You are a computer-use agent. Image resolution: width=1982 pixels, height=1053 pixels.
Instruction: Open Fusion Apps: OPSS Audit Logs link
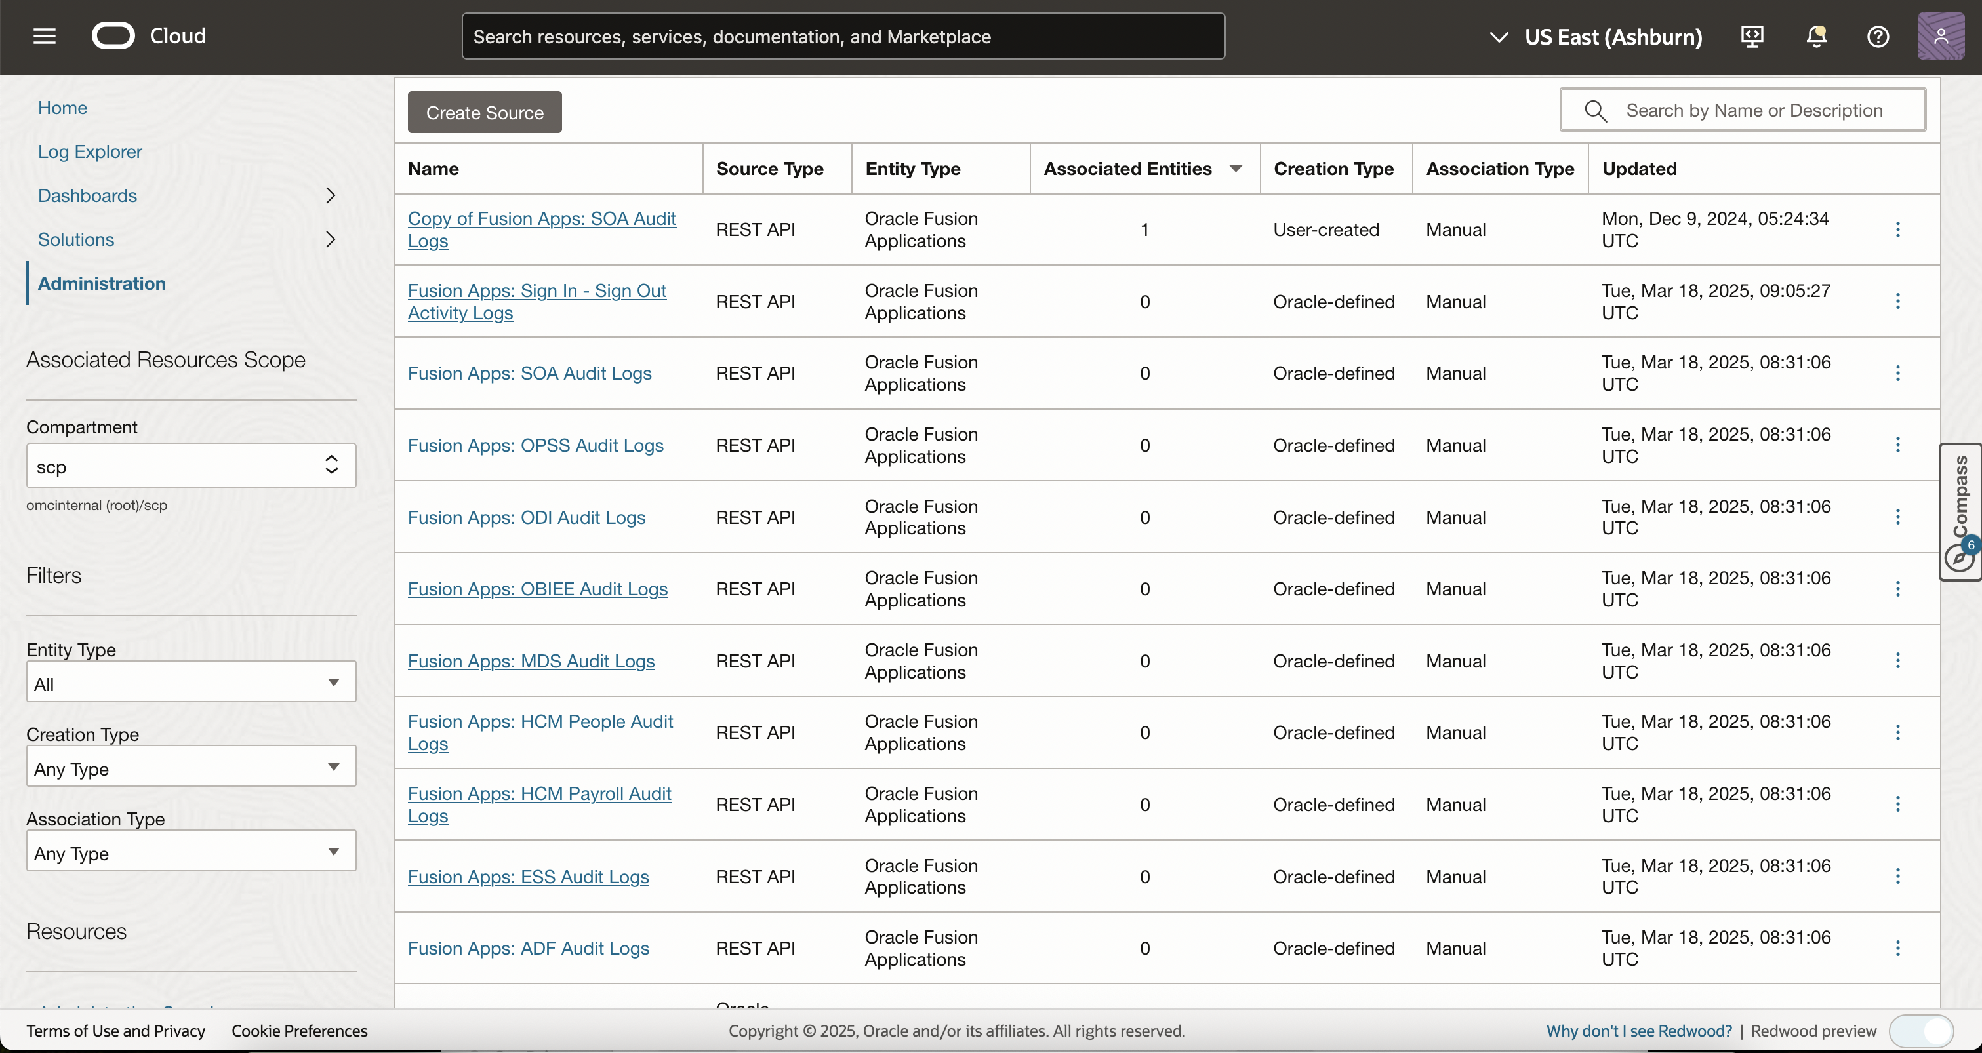pyautogui.click(x=536, y=445)
